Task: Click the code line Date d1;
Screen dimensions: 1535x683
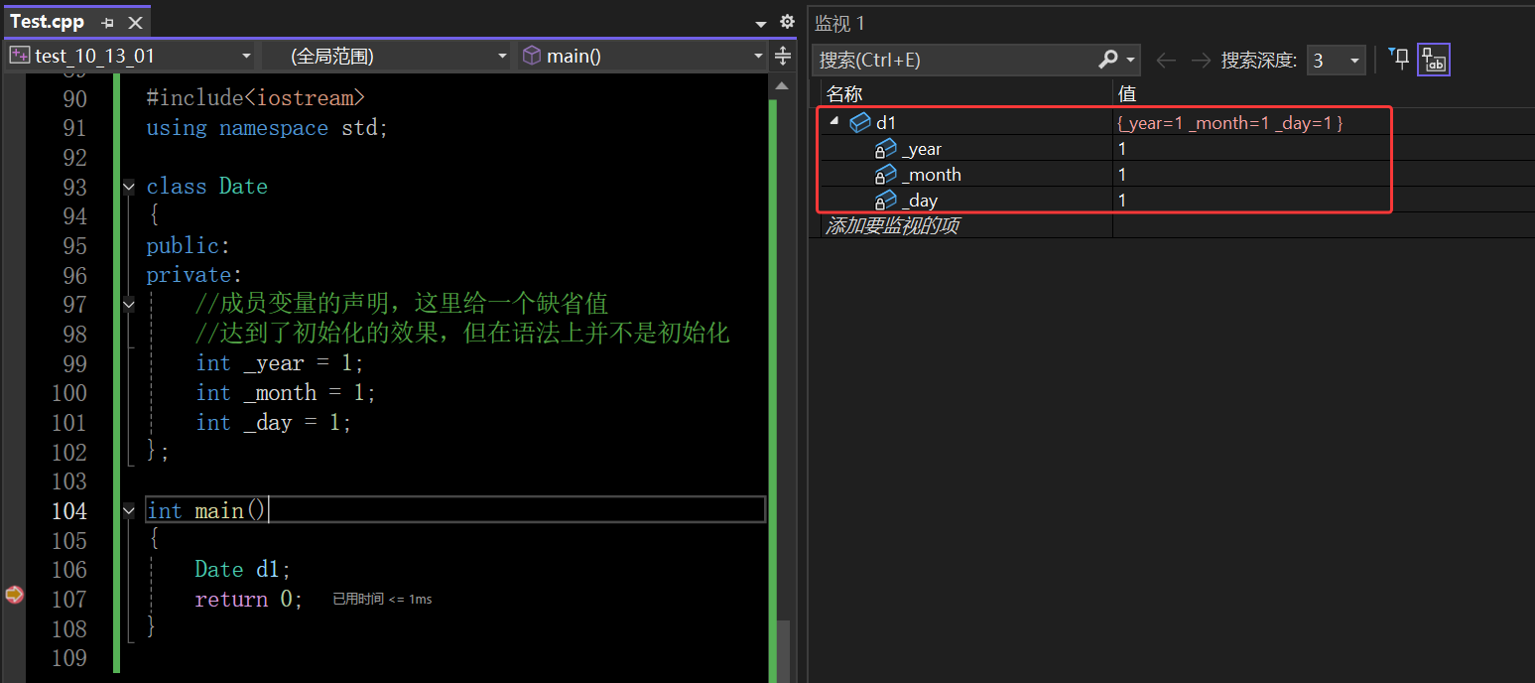Action: tap(243, 570)
